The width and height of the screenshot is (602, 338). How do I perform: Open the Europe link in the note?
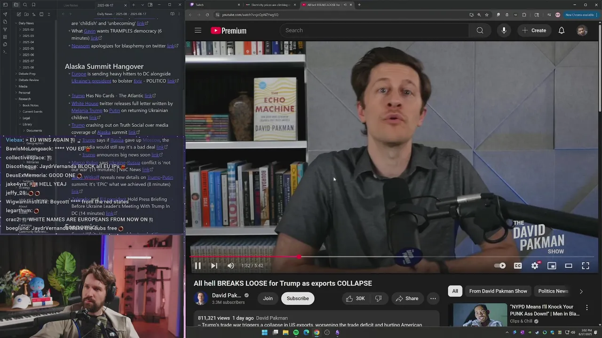[79, 74]
